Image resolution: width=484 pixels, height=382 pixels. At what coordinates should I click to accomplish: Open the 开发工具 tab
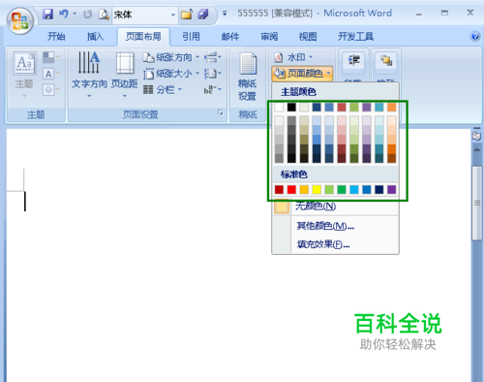coord(355,37)
